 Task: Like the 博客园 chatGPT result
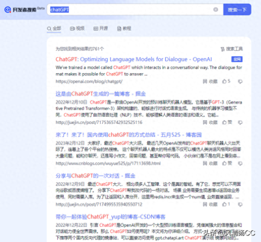227,163
